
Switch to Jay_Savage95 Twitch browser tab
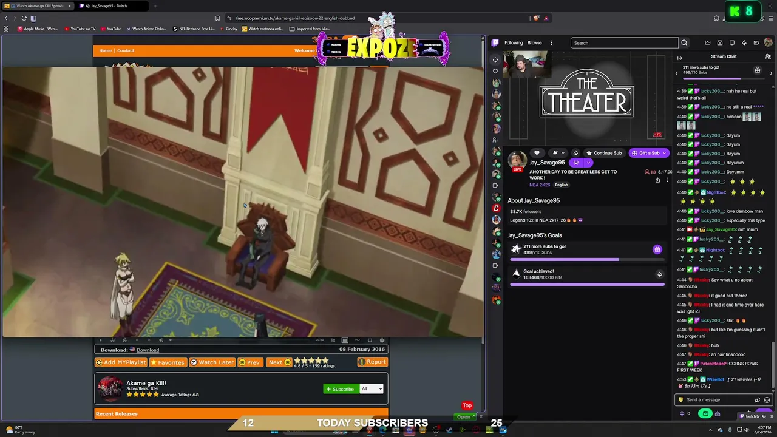click(112, 6)
